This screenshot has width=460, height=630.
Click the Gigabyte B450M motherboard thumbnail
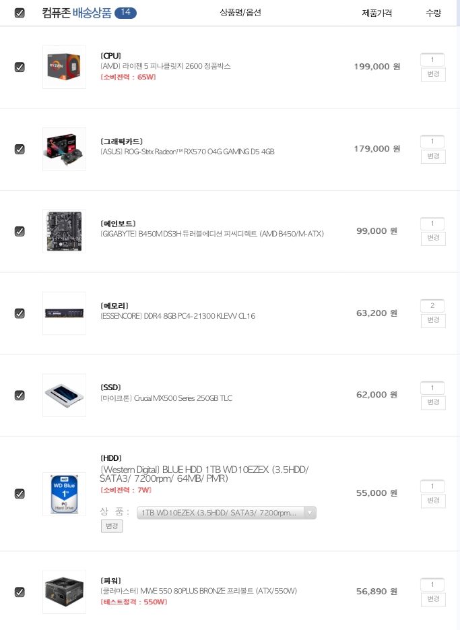coord(64,231)
